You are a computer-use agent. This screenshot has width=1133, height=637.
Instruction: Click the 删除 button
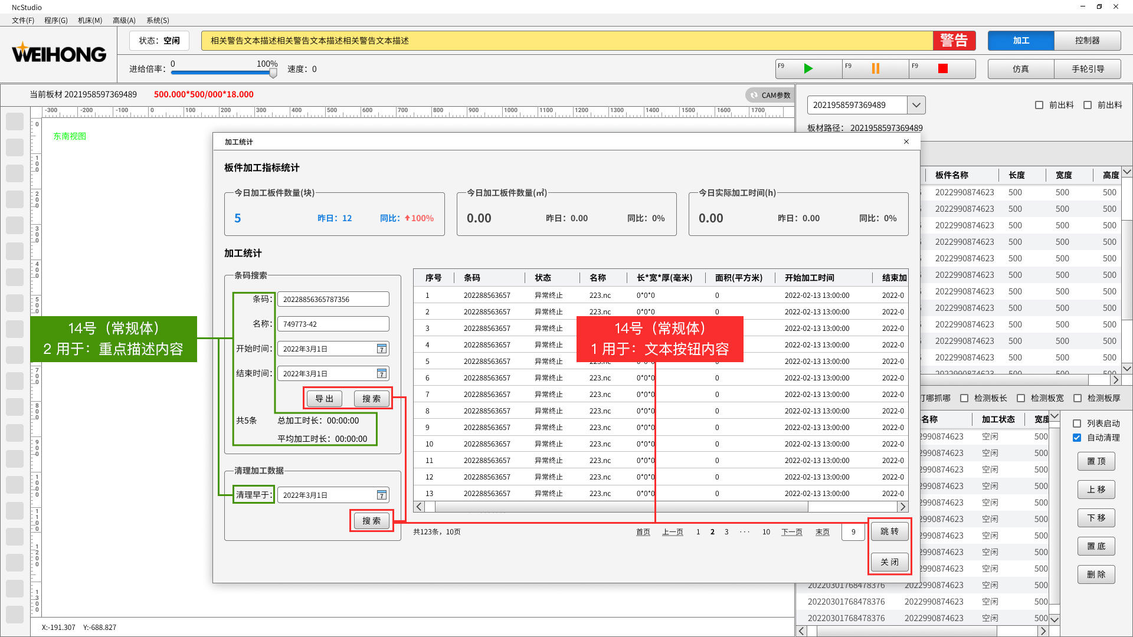pyautogui.click(x=1096, y=574)
